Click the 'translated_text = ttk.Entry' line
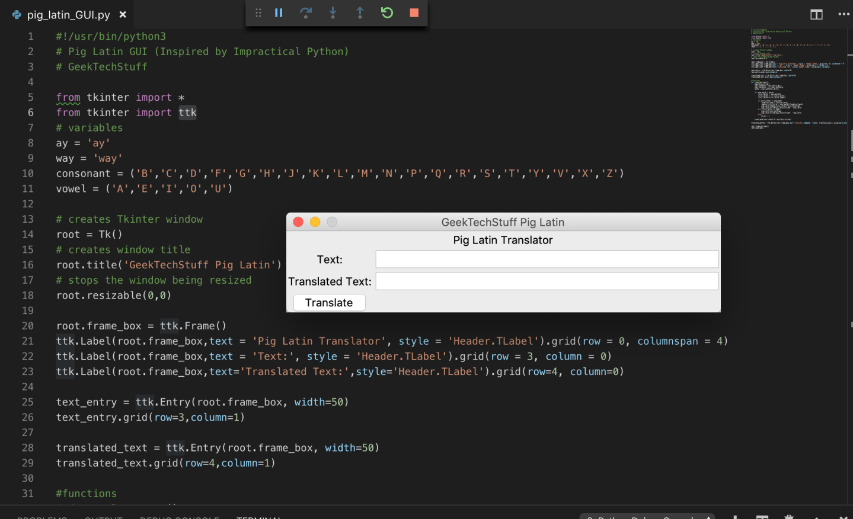The image size is (853, 519). [x=218, y=448]
